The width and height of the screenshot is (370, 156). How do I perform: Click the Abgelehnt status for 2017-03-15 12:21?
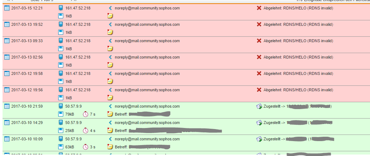pyautogui.click(x=298, y=8)
